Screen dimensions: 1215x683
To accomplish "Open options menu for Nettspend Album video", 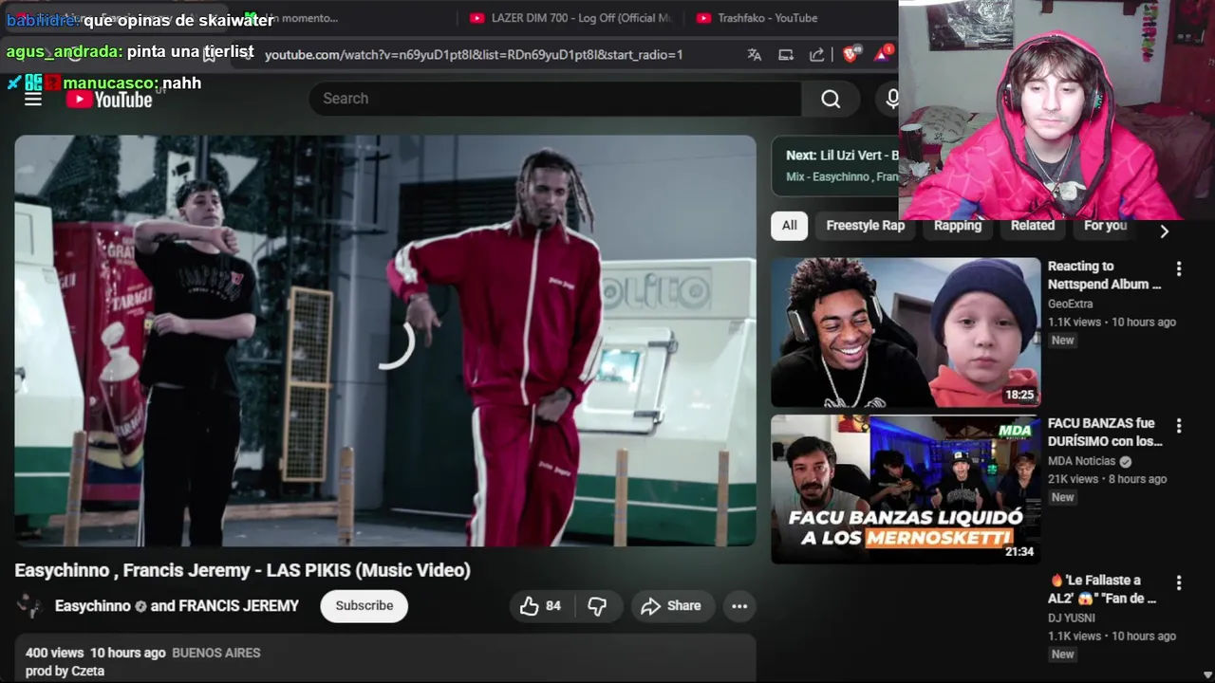I will click(1179, 269).
